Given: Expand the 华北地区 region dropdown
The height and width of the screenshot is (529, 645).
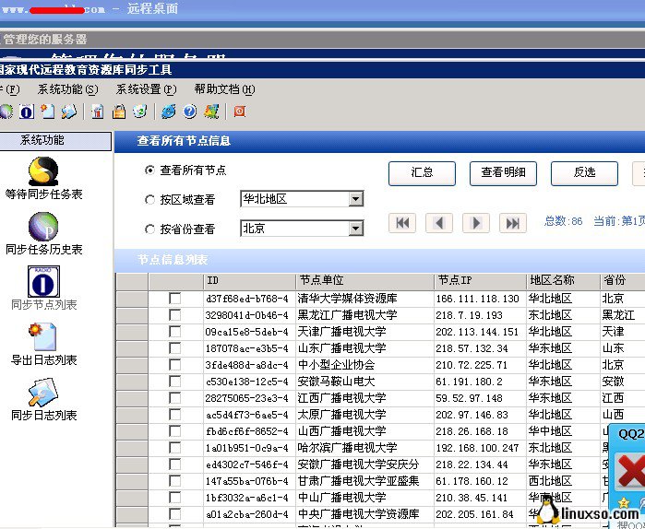Looking at the screenshot, I should 355,199.
